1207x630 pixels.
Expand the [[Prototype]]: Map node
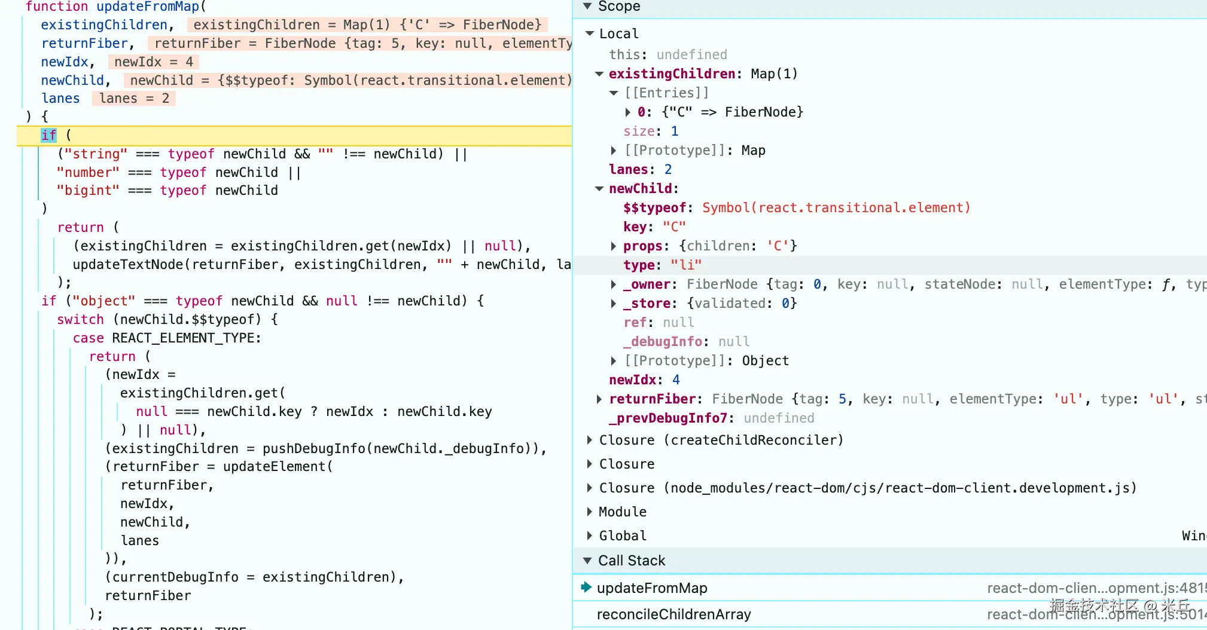(x=614, y=150)
